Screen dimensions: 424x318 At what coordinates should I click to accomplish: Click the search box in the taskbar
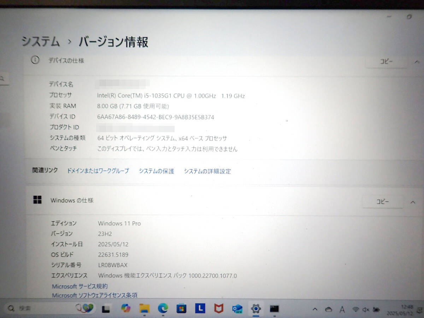tap(49, 308)
